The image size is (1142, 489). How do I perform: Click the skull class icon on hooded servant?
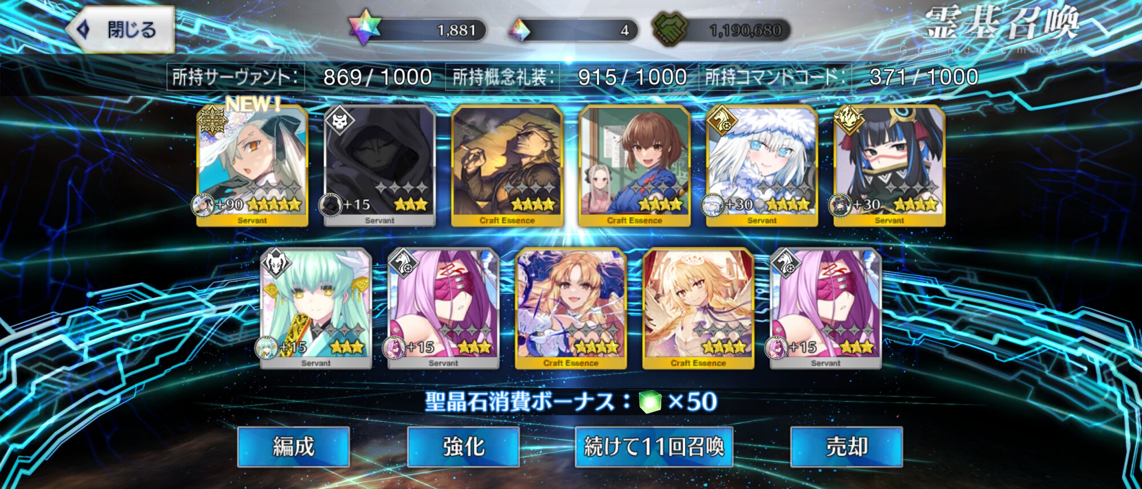coord(340,120)
